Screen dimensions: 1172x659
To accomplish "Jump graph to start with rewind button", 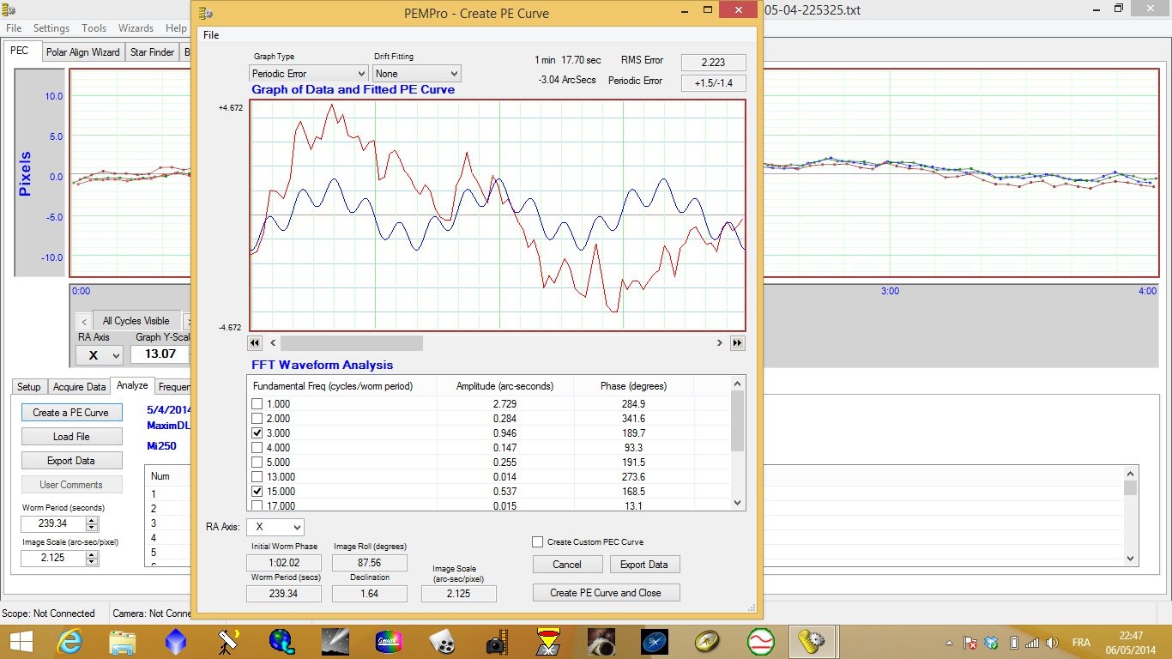I will tap(255, 342).
